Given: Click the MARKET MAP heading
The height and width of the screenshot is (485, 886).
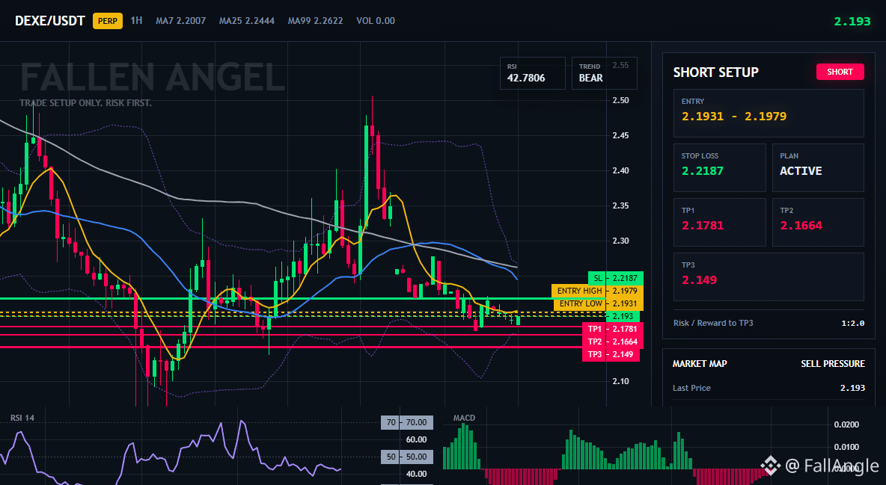Looking at the screenshot, I should pyautogui.click(x=700, y=364).
